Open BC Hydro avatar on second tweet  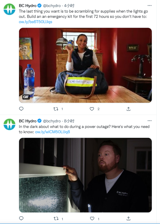tap(9, 124)
